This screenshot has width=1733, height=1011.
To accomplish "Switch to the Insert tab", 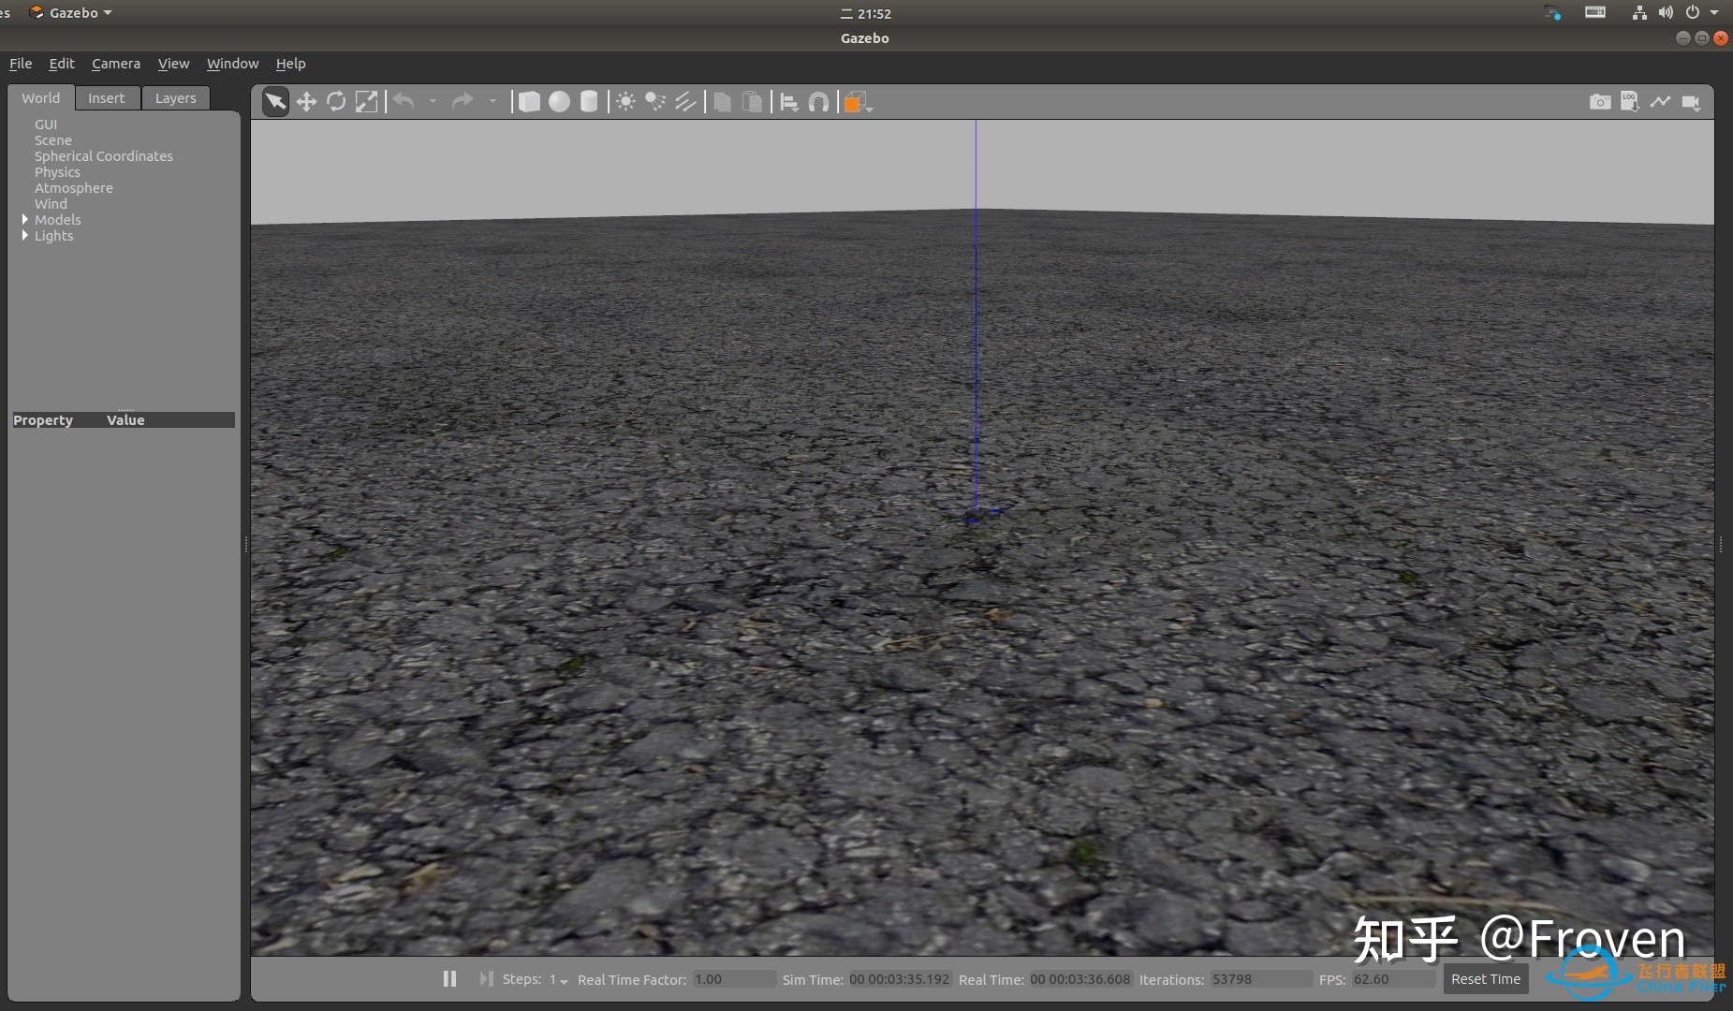I will 107,98.
